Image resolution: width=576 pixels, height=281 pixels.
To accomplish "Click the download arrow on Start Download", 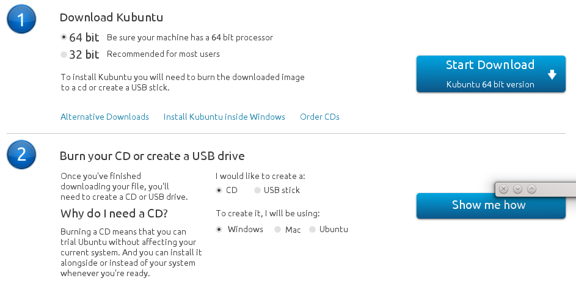I will [552, 75].
